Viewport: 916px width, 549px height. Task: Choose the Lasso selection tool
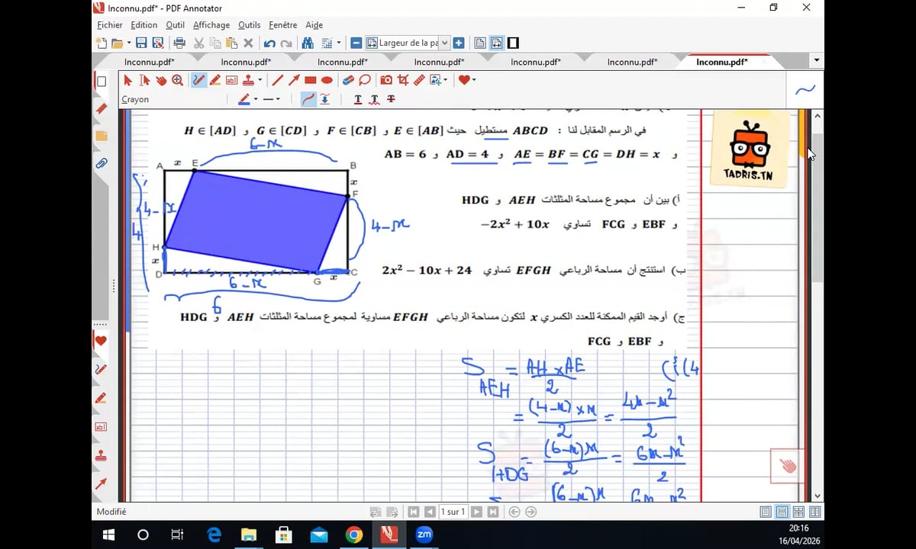[x=365, y=80]
